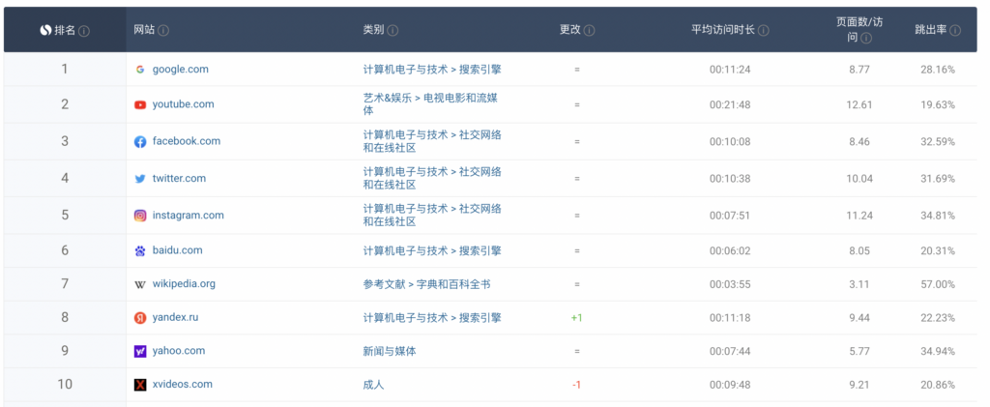This screenshot has height=407, width=990.
Task: Click the 57.00% bounce rate value
Action: pos(938,284)
